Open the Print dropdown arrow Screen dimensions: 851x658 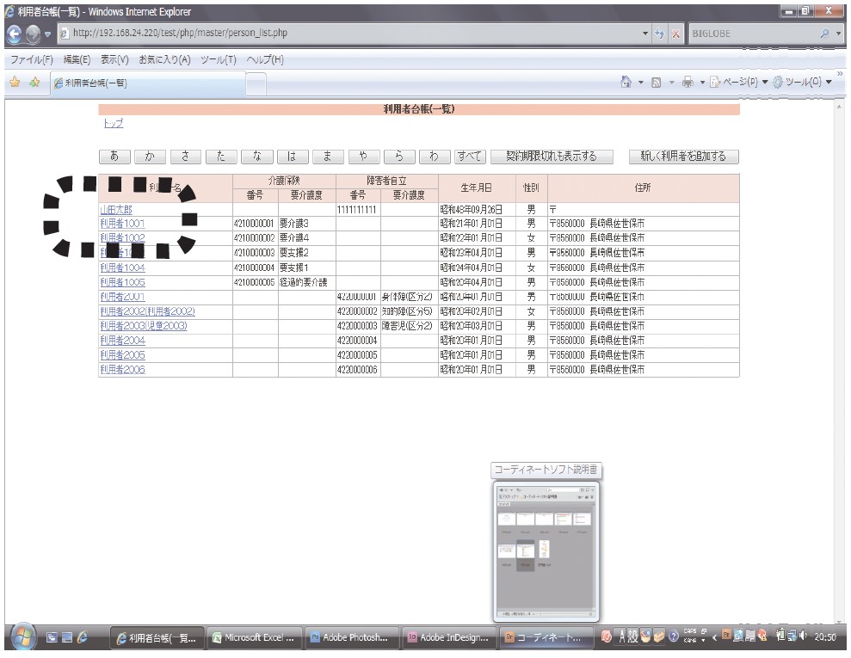702,83
